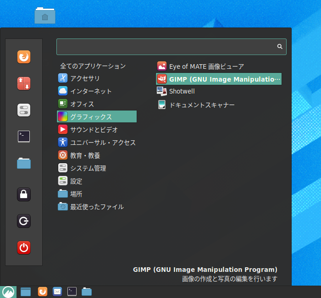Viewport: 321px width, 298px height.
Task: Open the Files folder from the taskbar
Action: click(x=87, y=292)
